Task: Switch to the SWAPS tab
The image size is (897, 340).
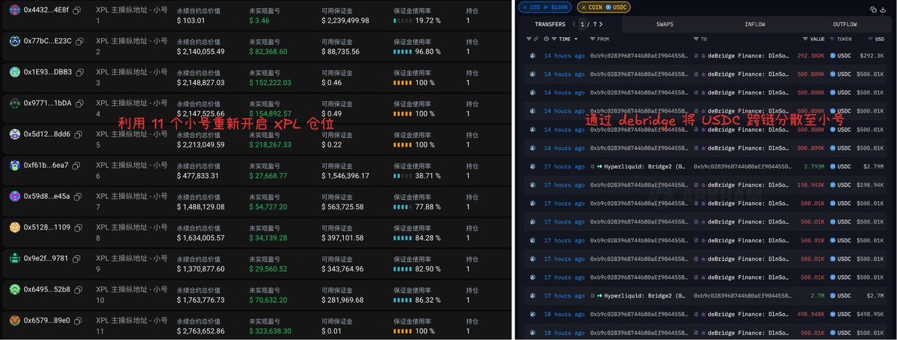Action: 665,24
